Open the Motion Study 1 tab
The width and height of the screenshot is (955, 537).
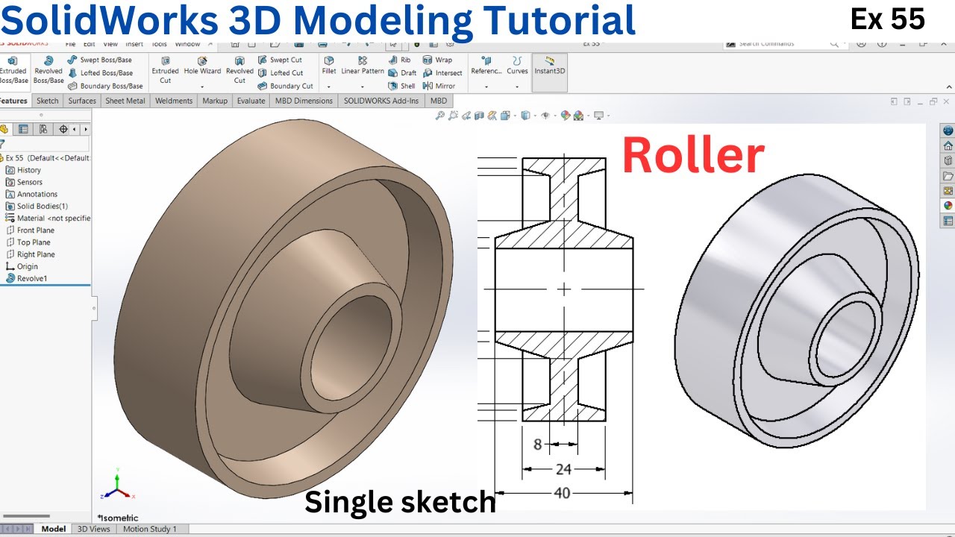[150, 529]
